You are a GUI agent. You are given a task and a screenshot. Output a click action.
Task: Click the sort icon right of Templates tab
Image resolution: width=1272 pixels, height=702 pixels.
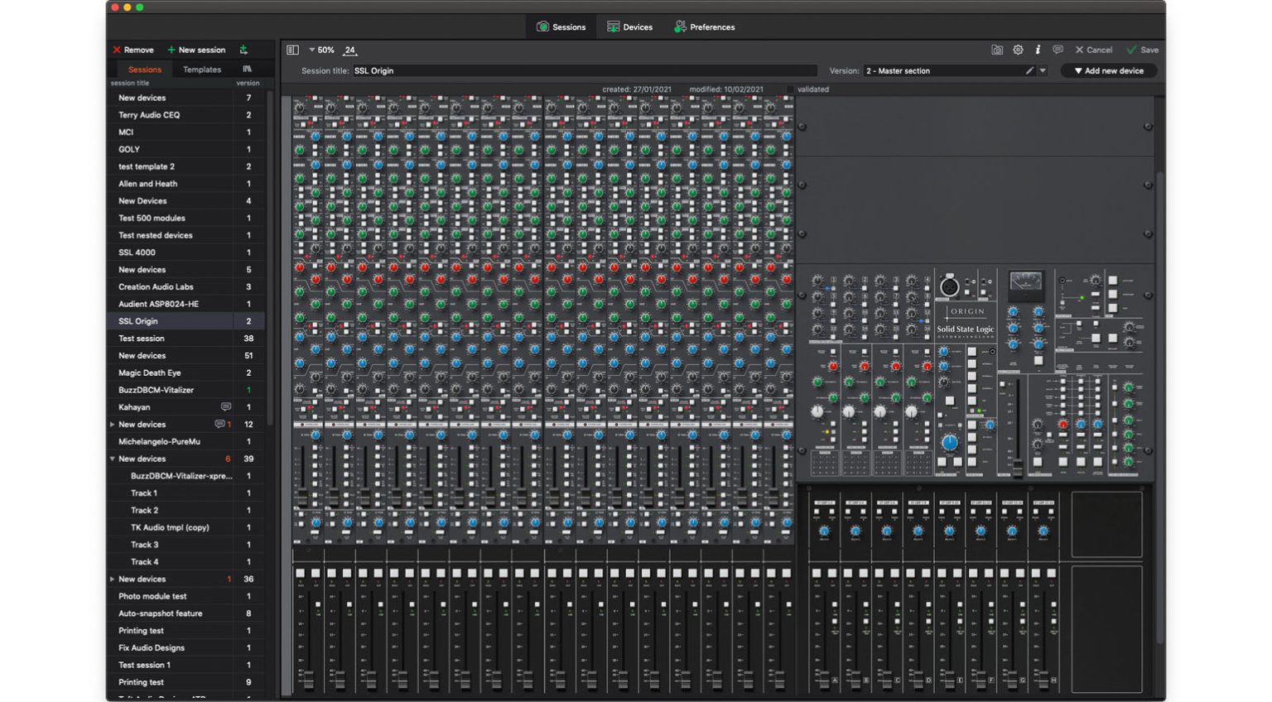pos(247,70)
